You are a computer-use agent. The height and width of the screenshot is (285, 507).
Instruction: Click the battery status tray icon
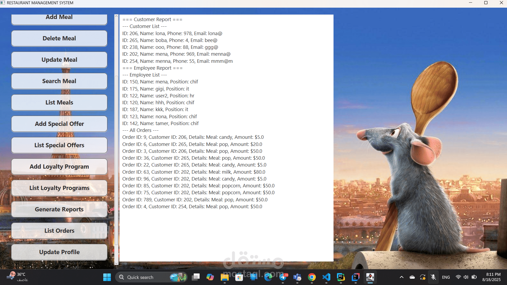point(474,277)
